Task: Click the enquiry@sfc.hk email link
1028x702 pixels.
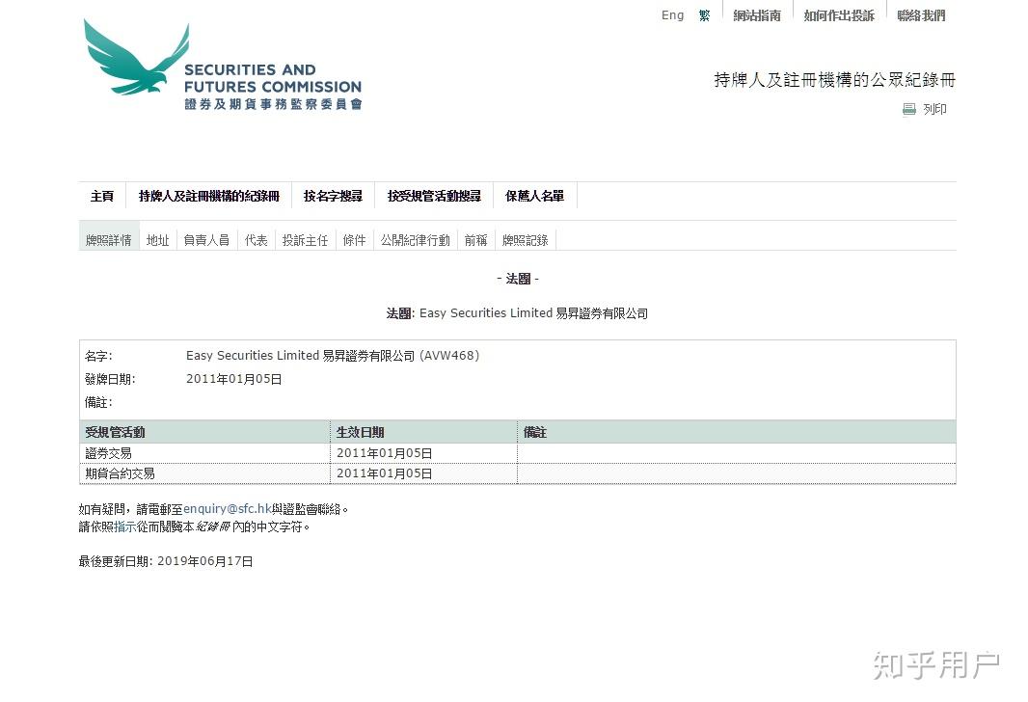Action: tap(228, 508)
